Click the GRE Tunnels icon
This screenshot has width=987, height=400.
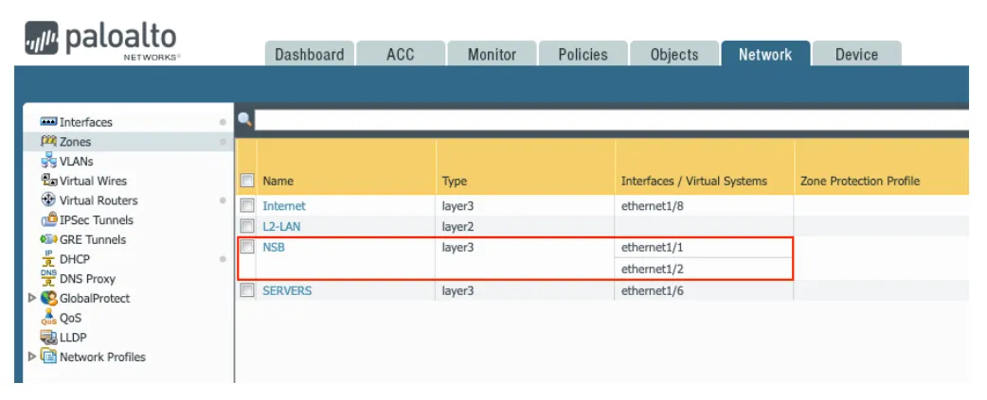click(48, 239)
